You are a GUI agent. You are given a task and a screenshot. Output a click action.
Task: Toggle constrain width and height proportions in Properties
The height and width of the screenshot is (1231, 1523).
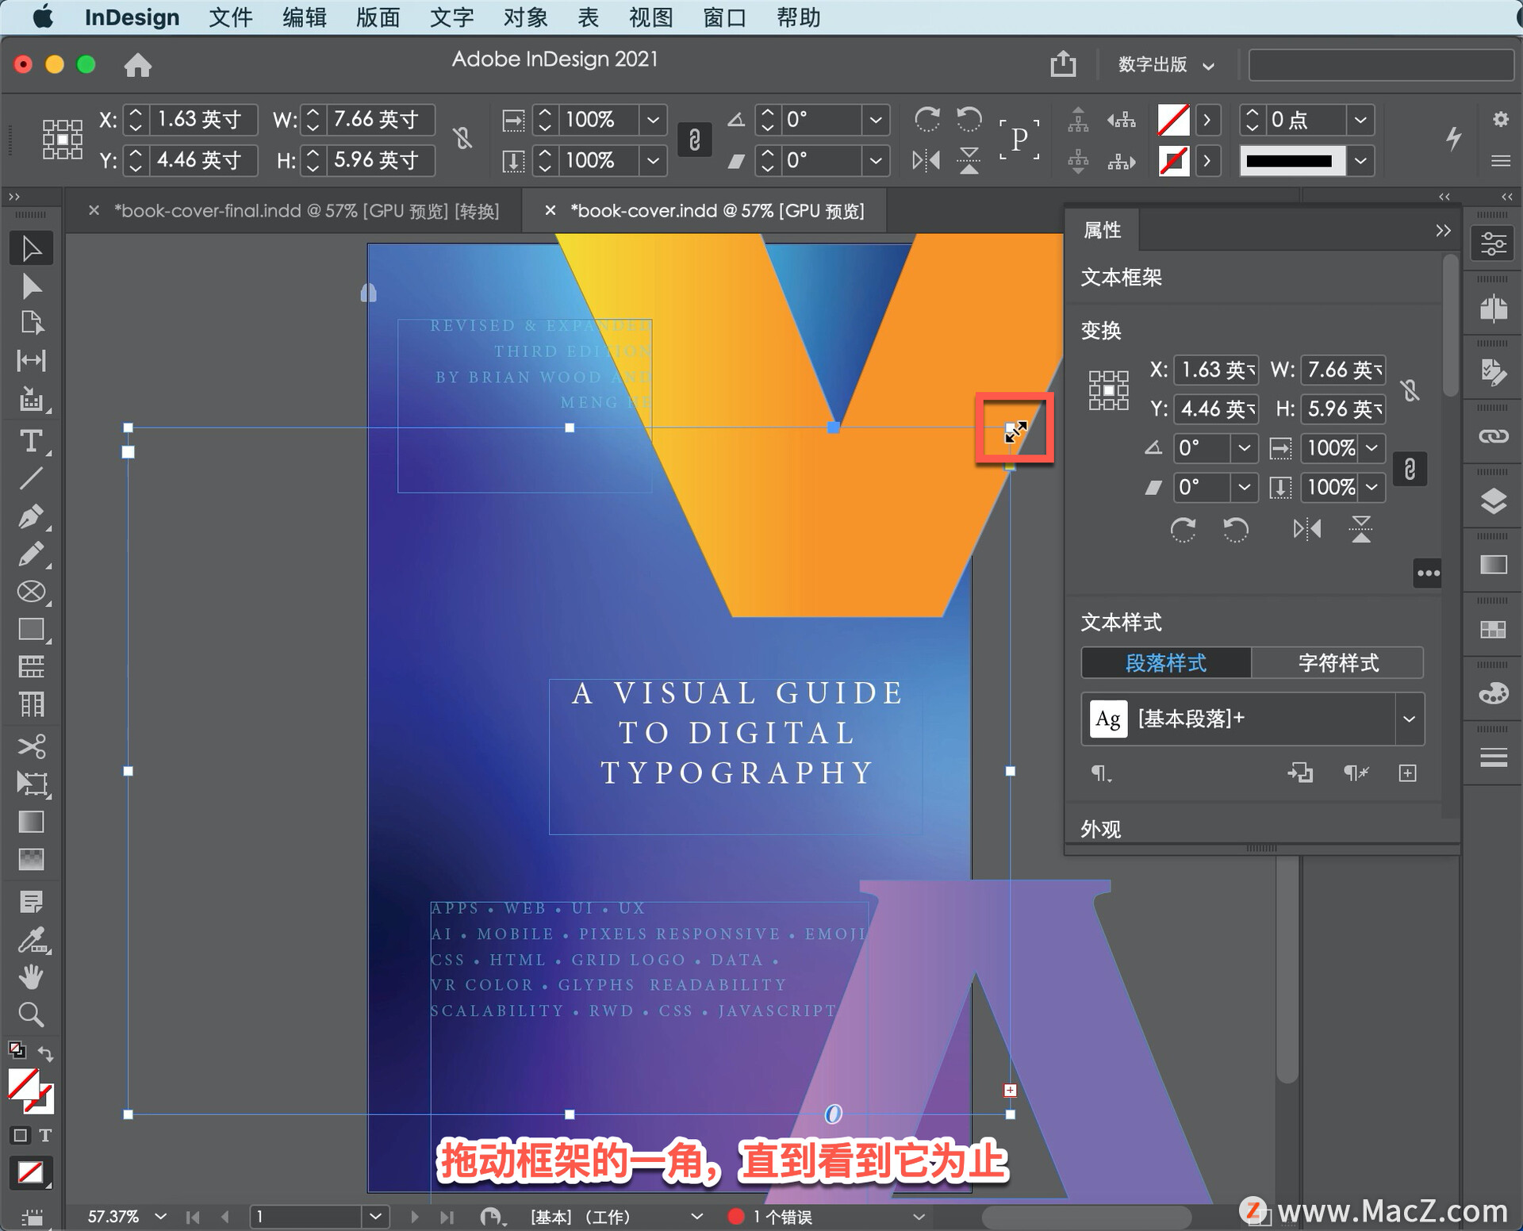(x=1410, y=389)
